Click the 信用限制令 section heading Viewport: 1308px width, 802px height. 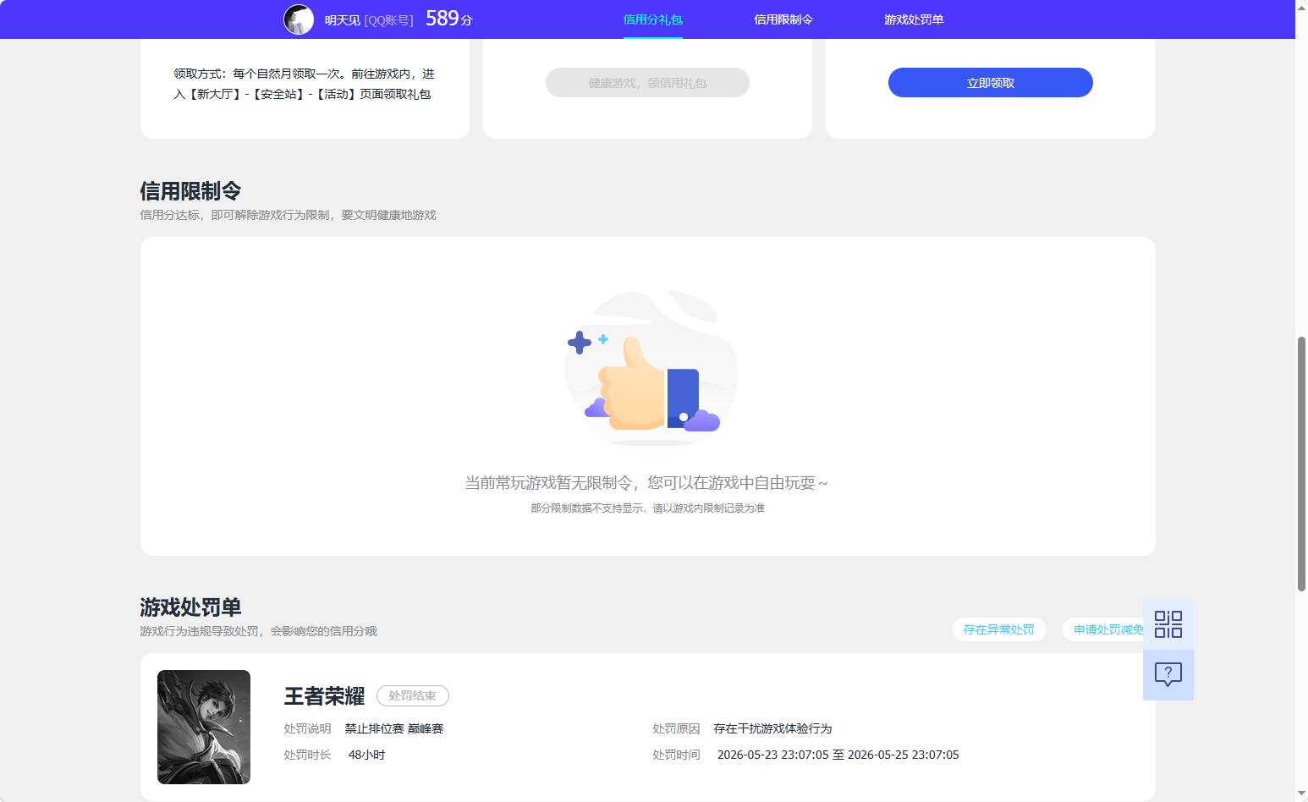pyautogui.click(x=190, y=190)
